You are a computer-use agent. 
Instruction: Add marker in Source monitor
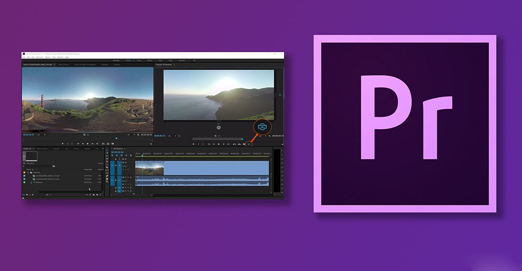62,144
